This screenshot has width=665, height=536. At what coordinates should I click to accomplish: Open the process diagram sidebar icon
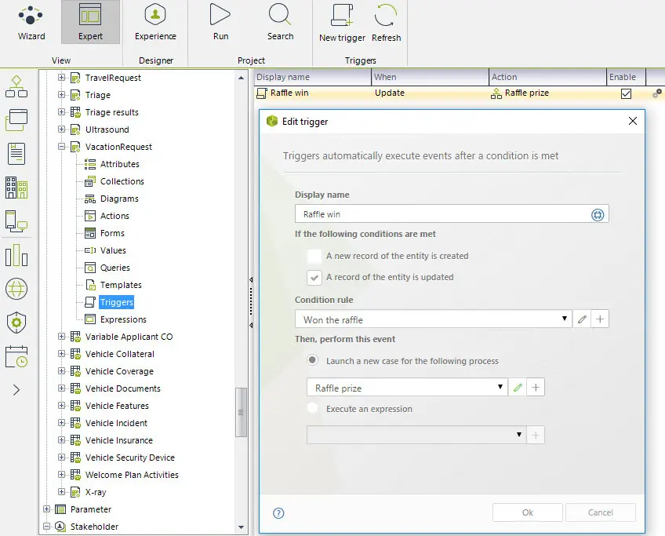[16, 86]
